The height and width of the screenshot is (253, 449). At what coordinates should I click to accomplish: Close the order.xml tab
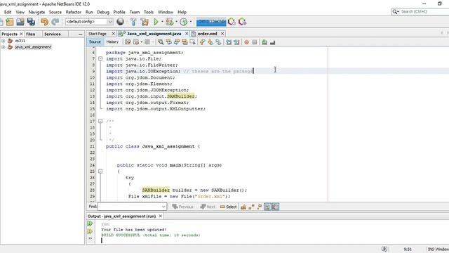[222, 34]
